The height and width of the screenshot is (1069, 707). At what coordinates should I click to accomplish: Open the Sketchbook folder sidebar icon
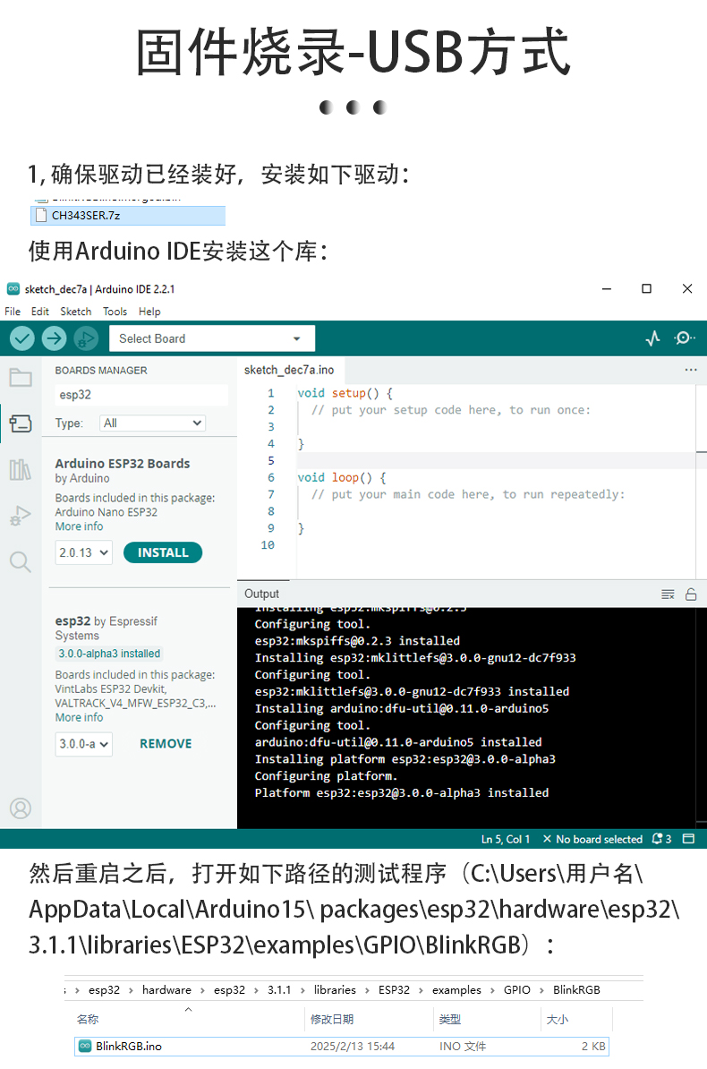click(20, 377)
